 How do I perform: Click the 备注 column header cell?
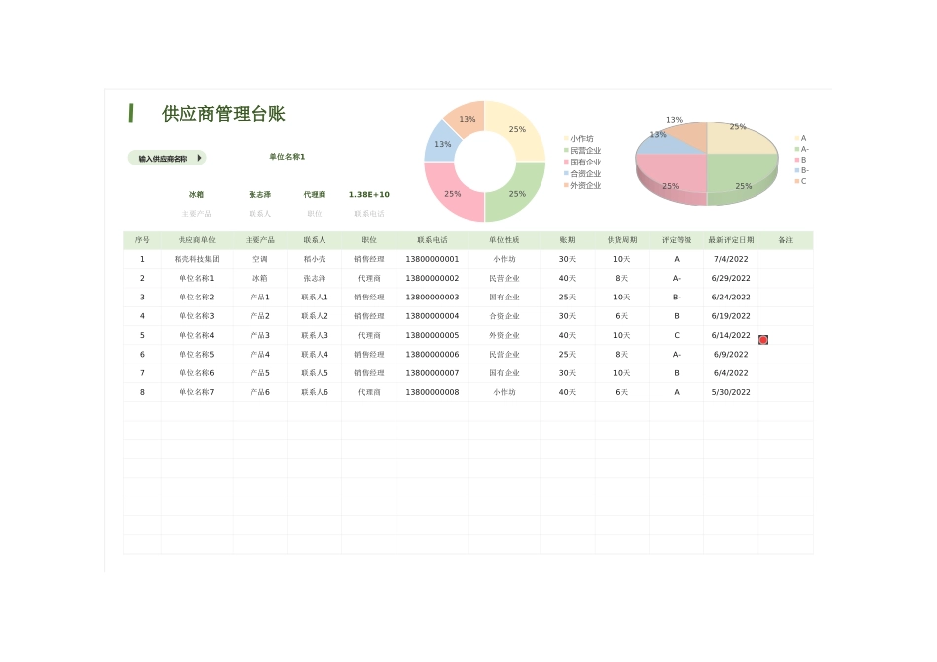click(785, 239)
